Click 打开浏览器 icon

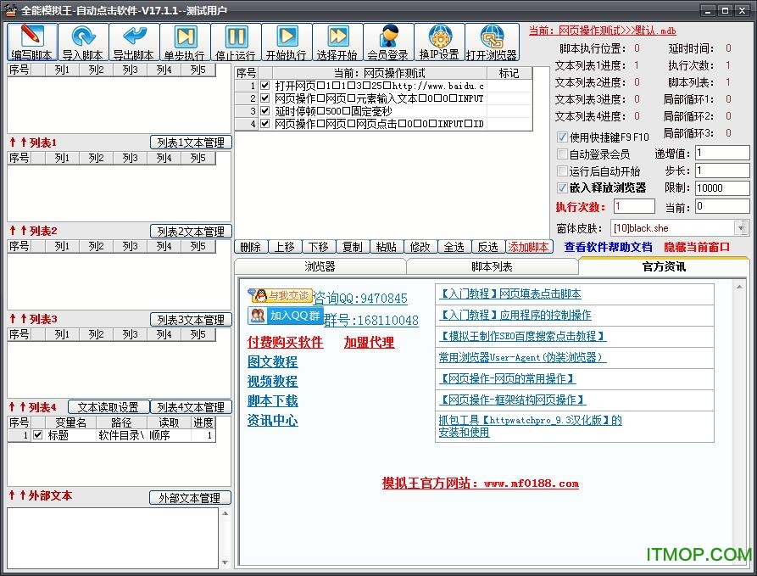[x=492, y=42]
